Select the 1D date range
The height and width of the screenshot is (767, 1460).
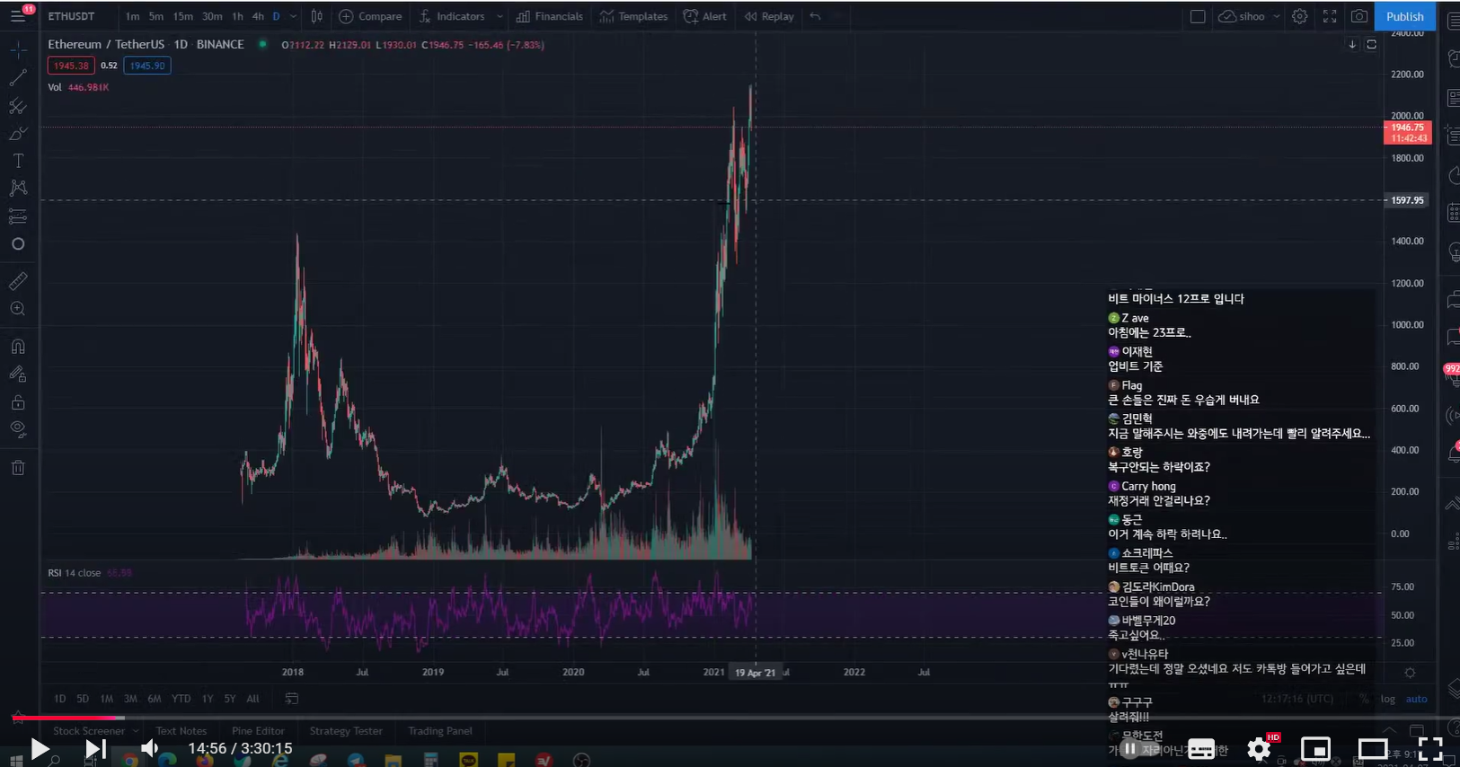[x=60, y=699]
